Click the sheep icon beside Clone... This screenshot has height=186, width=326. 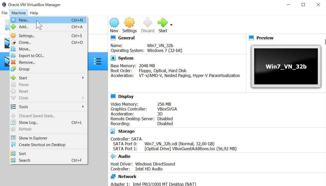13,42
